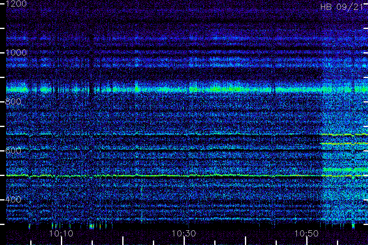Click the 10:50 time axis label

(307, 233)
